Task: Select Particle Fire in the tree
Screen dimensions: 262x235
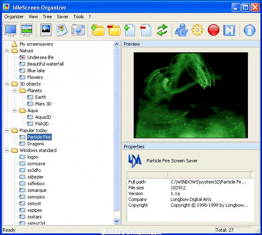Action: [x=39, y=137]
